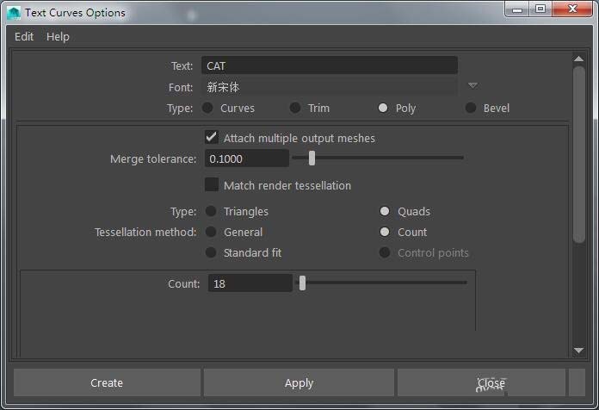Toggle Attach multiple output meshes checkbox
This screenshot has width=599, height=410.
click(211, 137)
